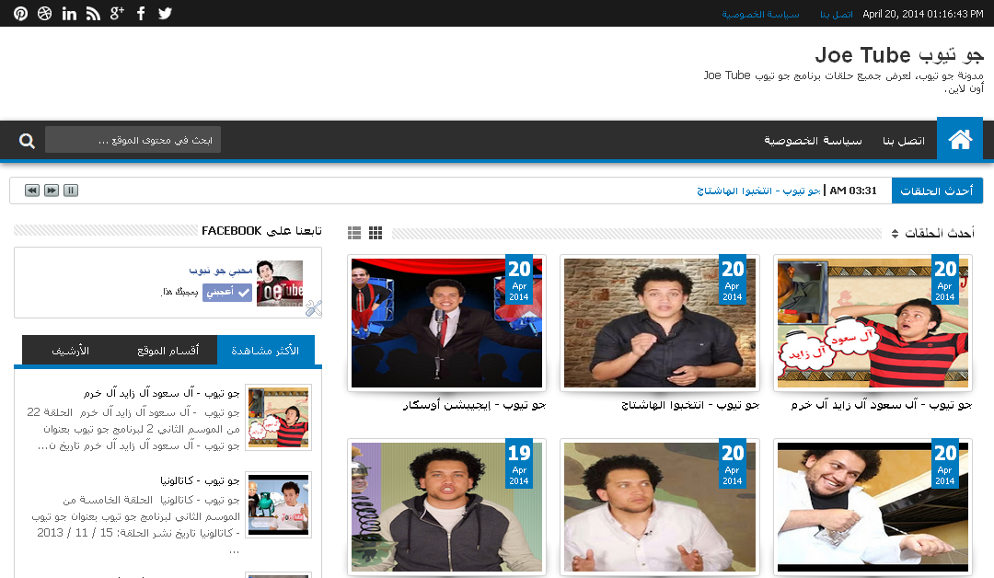Viewport: 994px width, 578px height.
Task: Click the أحدث الحلقات ticker label
Action: pos(937,191)
